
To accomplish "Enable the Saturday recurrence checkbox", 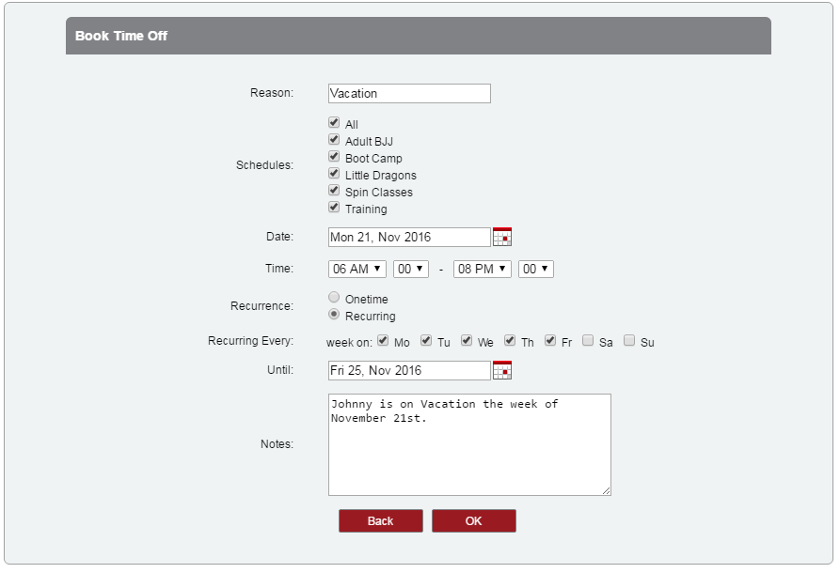I will pyautogui.click(x=588, y=341).
